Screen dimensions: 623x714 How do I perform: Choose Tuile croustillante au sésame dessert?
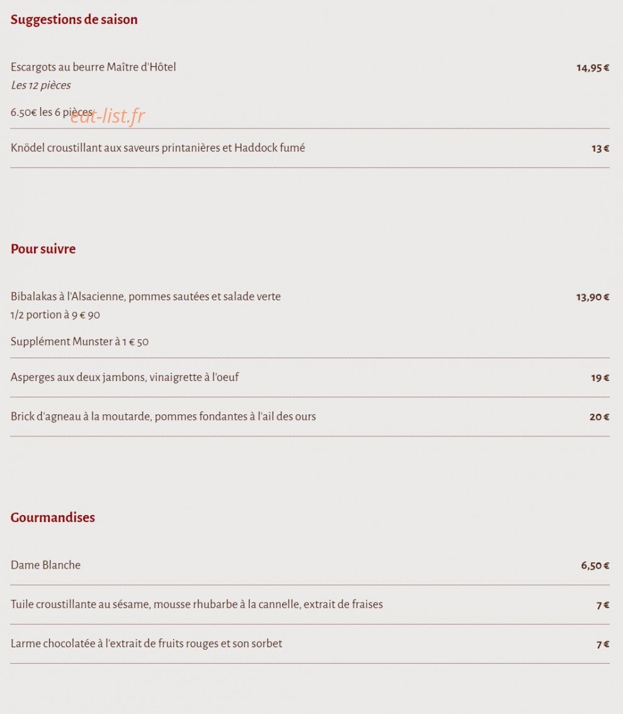coord(197,604)
